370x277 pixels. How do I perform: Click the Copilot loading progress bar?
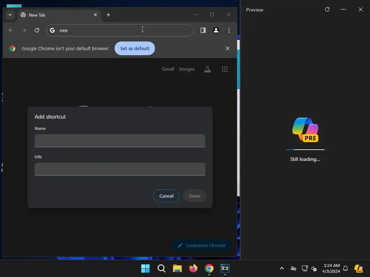coord(305,150)
